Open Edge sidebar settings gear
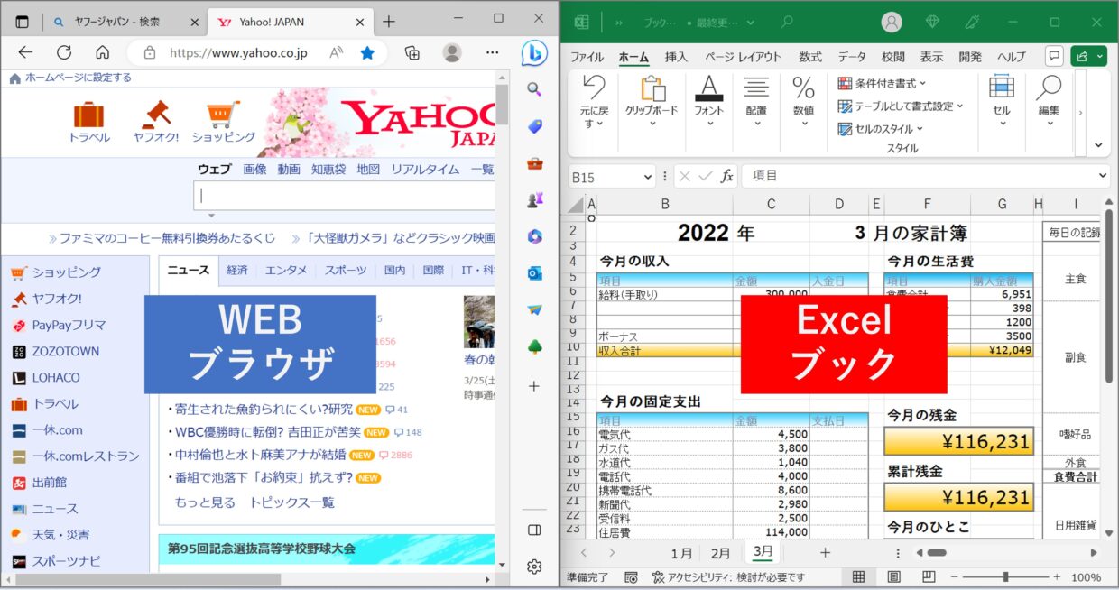The width and height of the screenshot is (1119, 590). pos(534,567)
